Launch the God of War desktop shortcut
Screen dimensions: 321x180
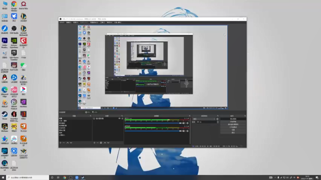coord(23,6)
